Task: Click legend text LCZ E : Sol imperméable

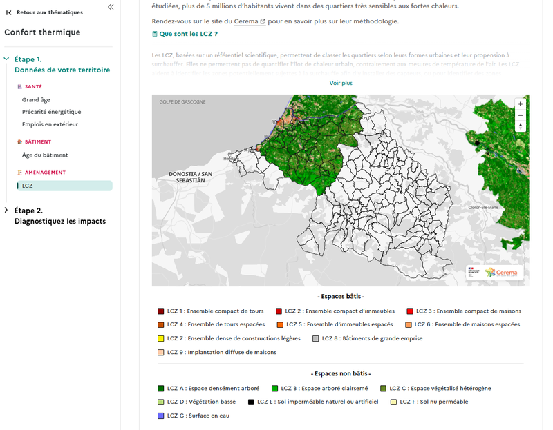Action: [318, 402]
